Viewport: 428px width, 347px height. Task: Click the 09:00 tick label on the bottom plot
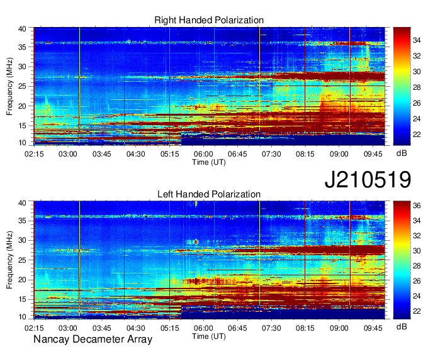point(339,328)
